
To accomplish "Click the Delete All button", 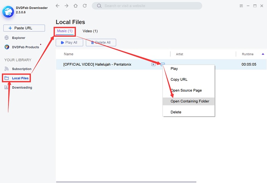I will pos(101,42).
